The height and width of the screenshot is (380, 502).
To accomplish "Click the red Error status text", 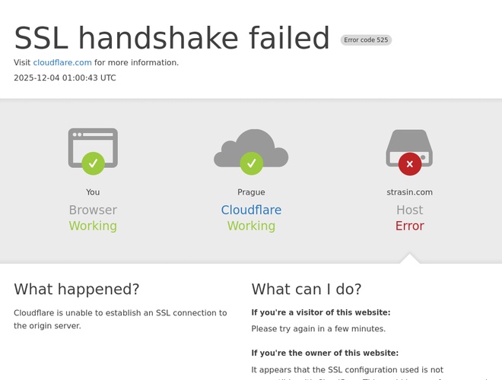I will tap(409, 226).
